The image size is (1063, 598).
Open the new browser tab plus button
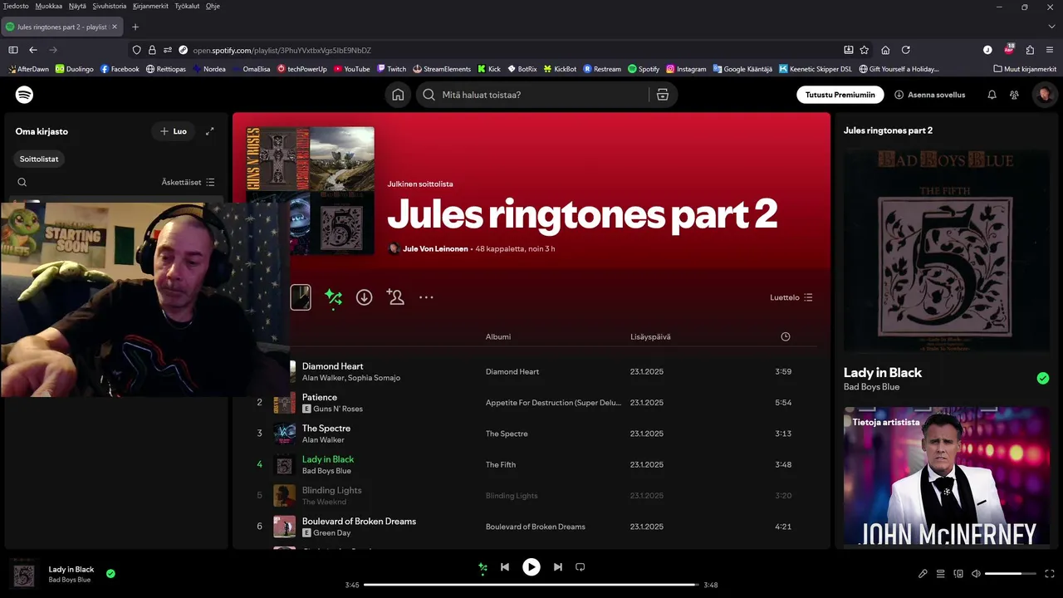(135, 27)
